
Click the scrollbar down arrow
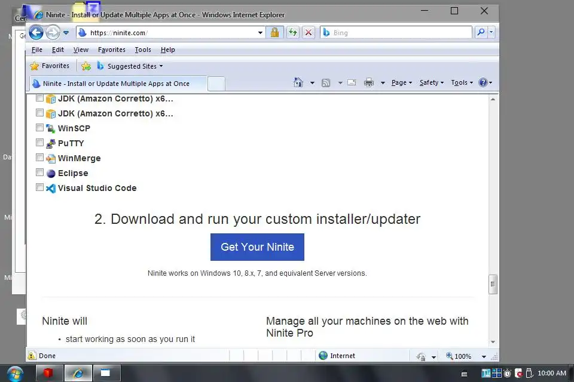pyautogui.click(x=493, y=342)
